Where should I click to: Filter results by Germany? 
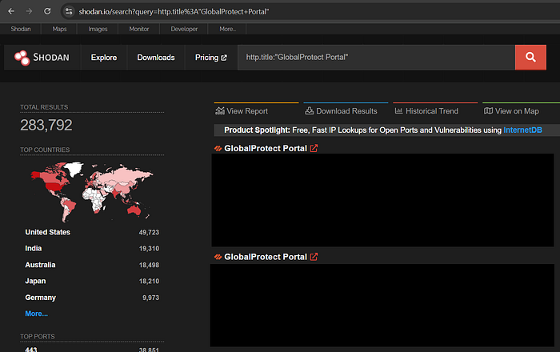tap(40, 298)
